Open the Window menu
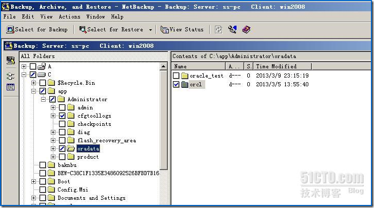Screen dimensions: 374x208 click(95, 17)
